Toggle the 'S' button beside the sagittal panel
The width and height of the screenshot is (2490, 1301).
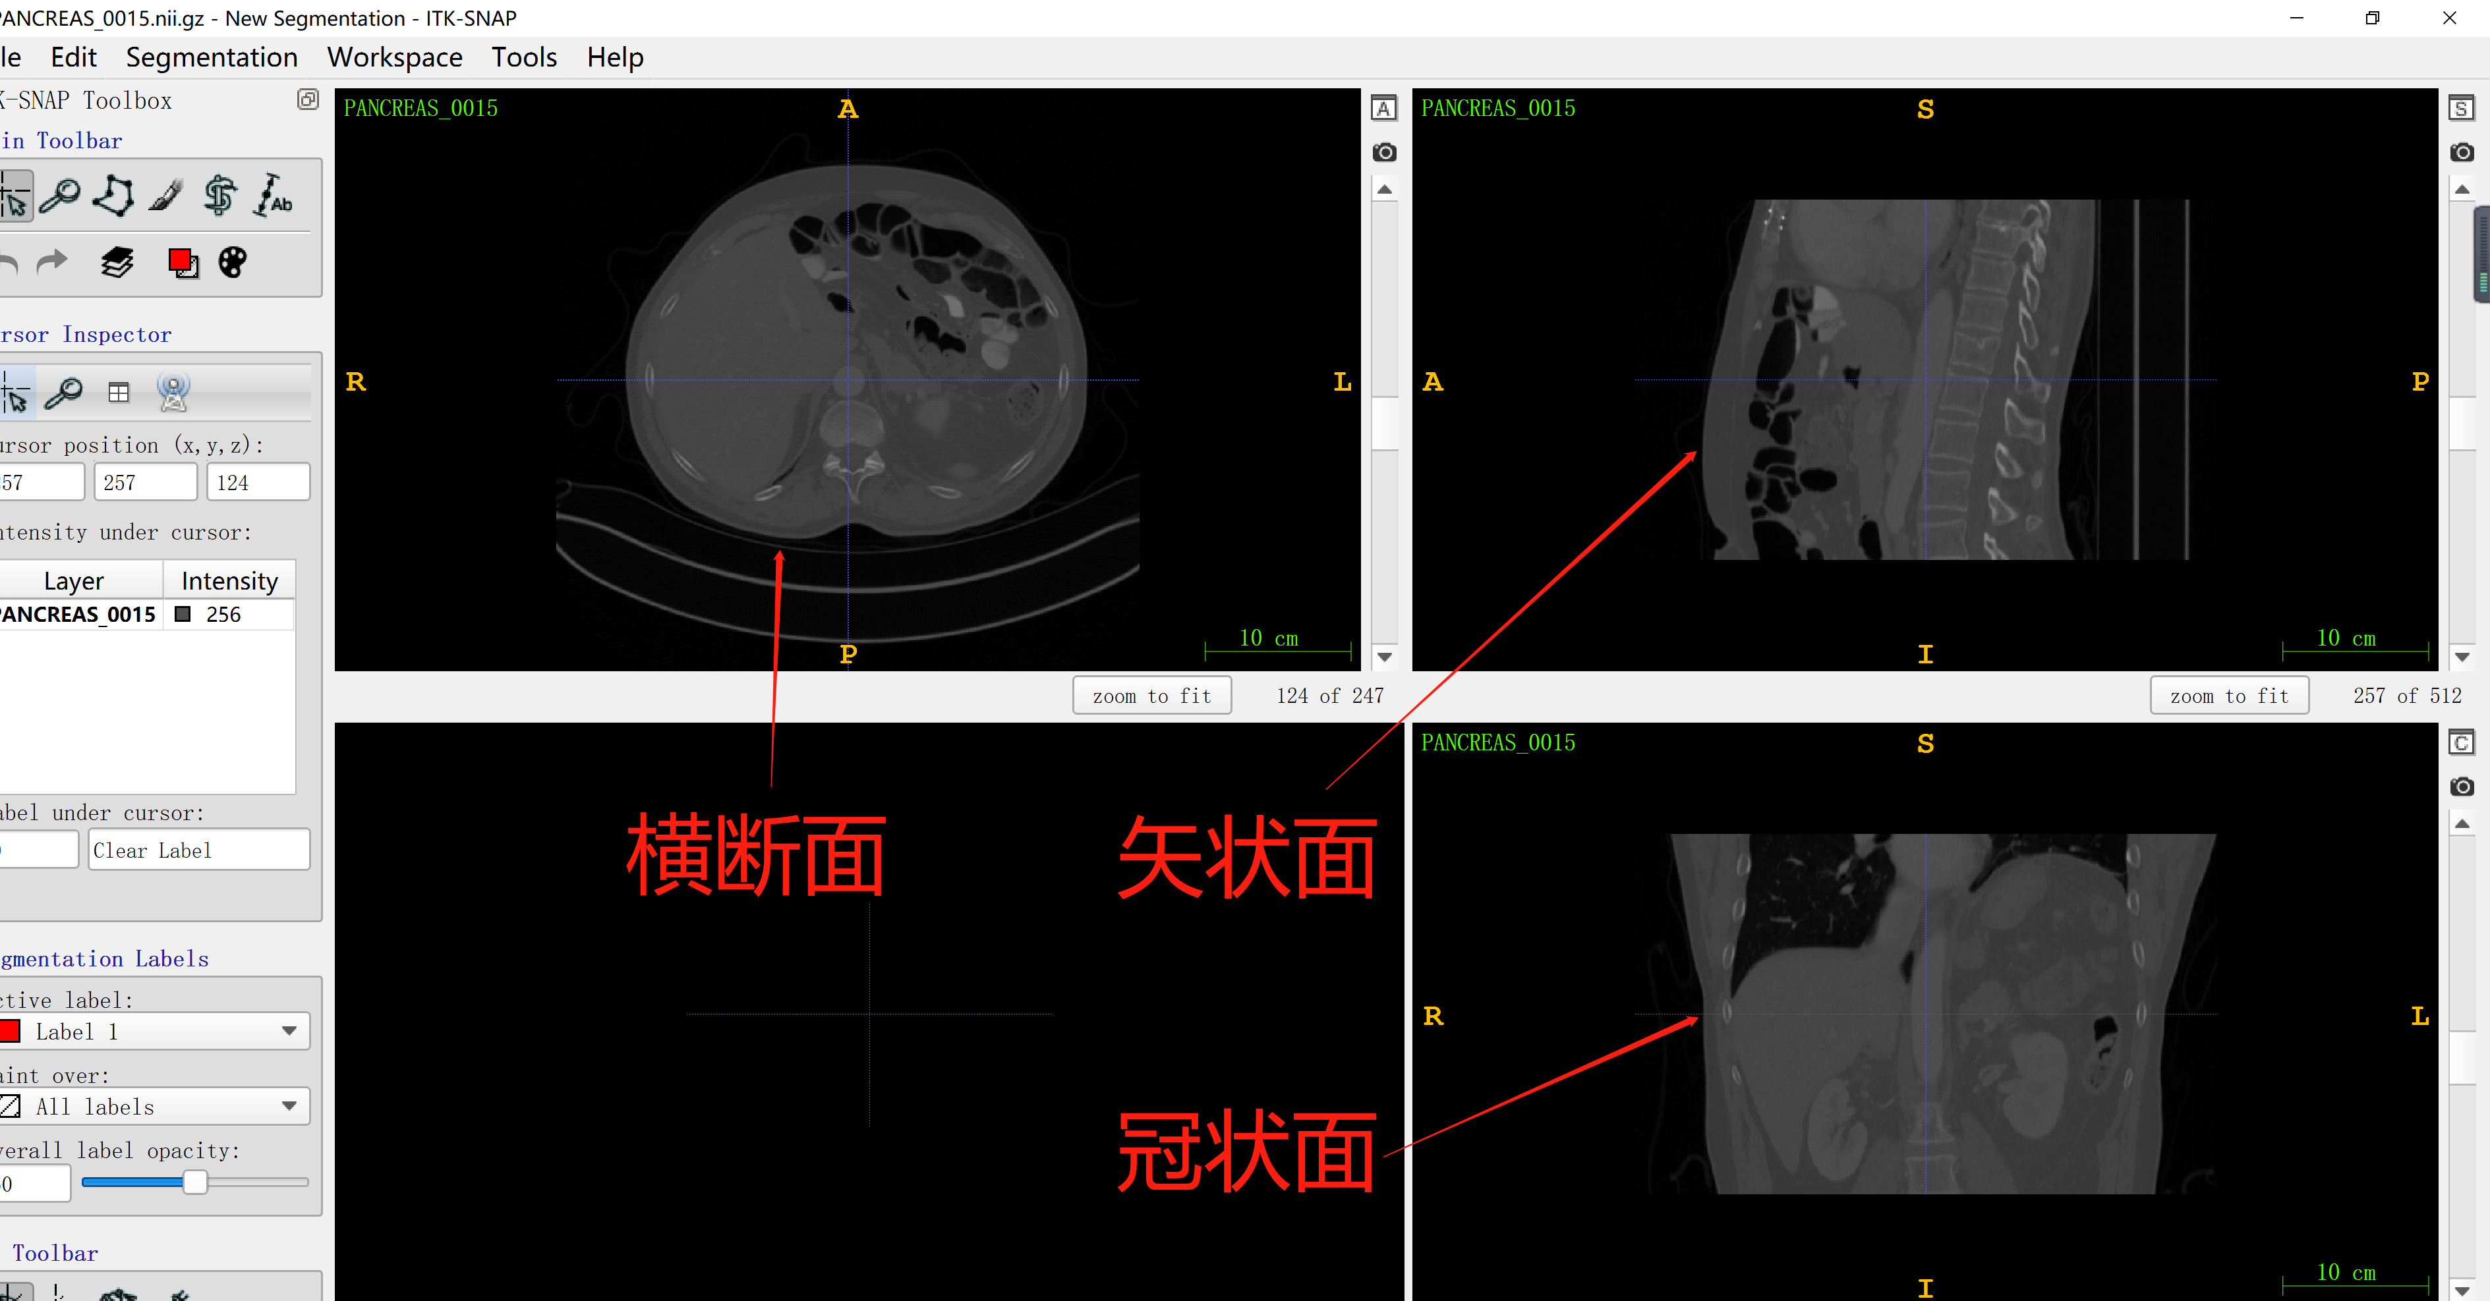coord(2462,108)
